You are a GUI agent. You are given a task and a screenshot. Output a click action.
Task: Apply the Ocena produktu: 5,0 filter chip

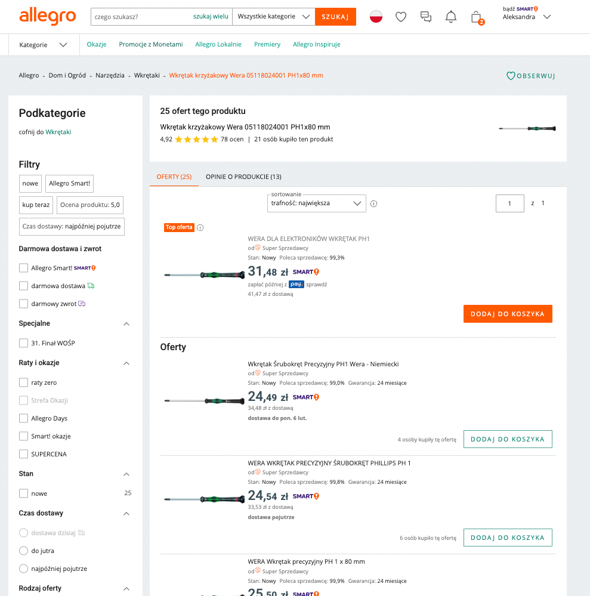click(x=90, y=205)
